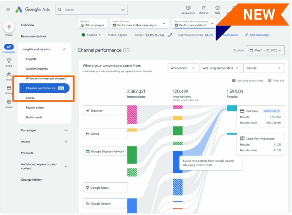This screenshot has height=215, width=292.
Task: Click the Appearance icon
Action: [188, 8]
